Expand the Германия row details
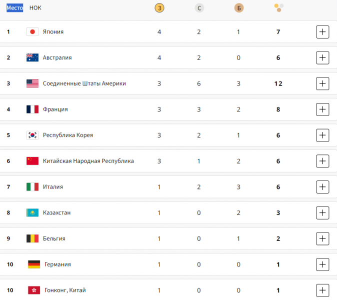Viewport: 337px width, 300px height. point(322,264)
